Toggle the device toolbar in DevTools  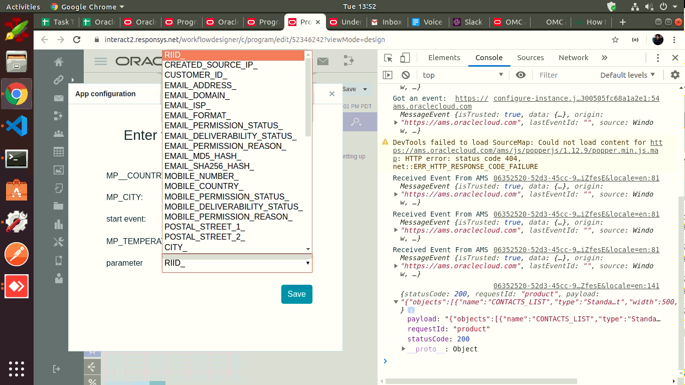[405, 58]
